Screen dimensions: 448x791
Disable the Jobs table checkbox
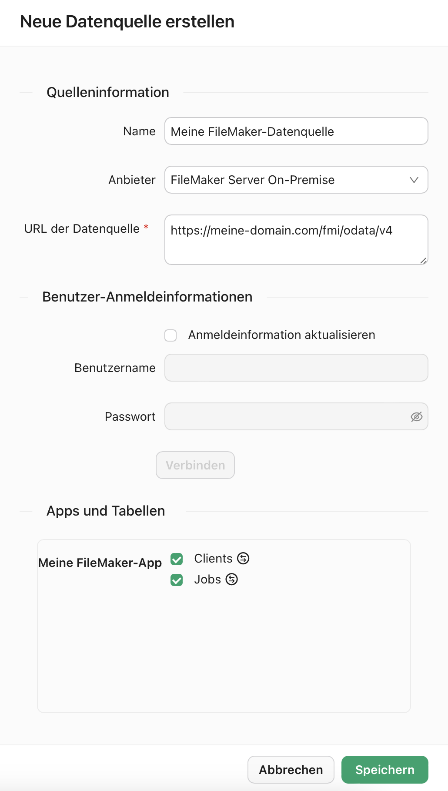tap(176, 580)
